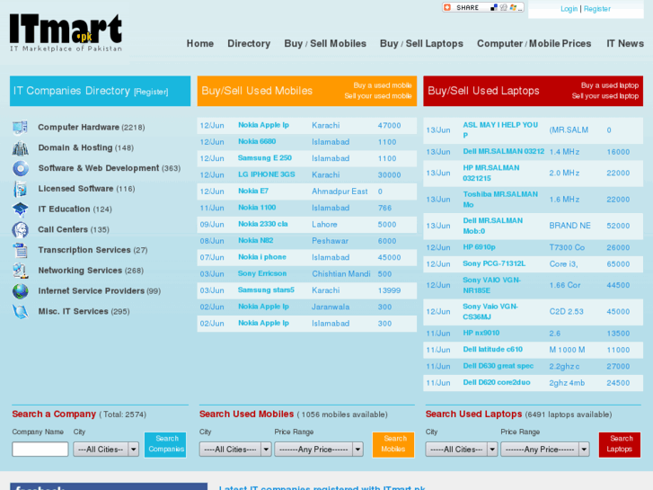Viewport: 653px width, 490px height.
Task: Click the Register link at top right
Action: [x=596, y=9]
